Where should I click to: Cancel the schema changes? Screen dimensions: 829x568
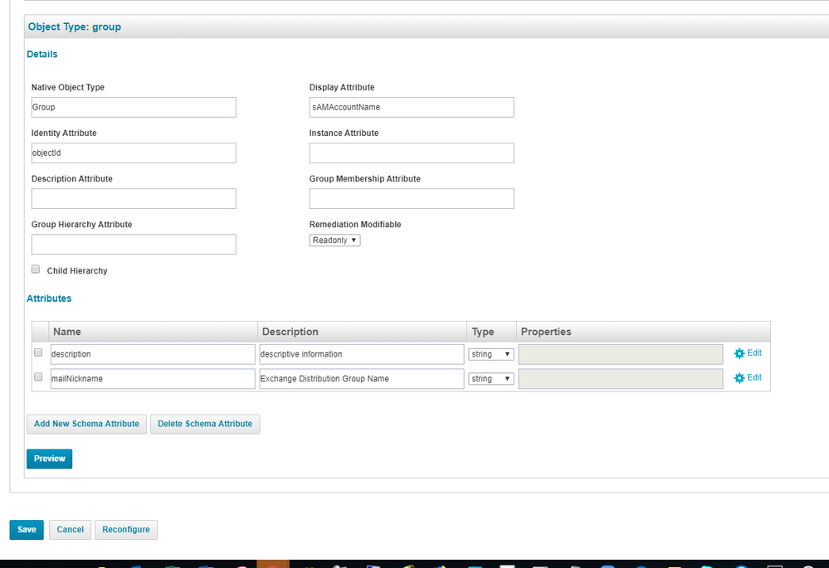coord(70,530)
